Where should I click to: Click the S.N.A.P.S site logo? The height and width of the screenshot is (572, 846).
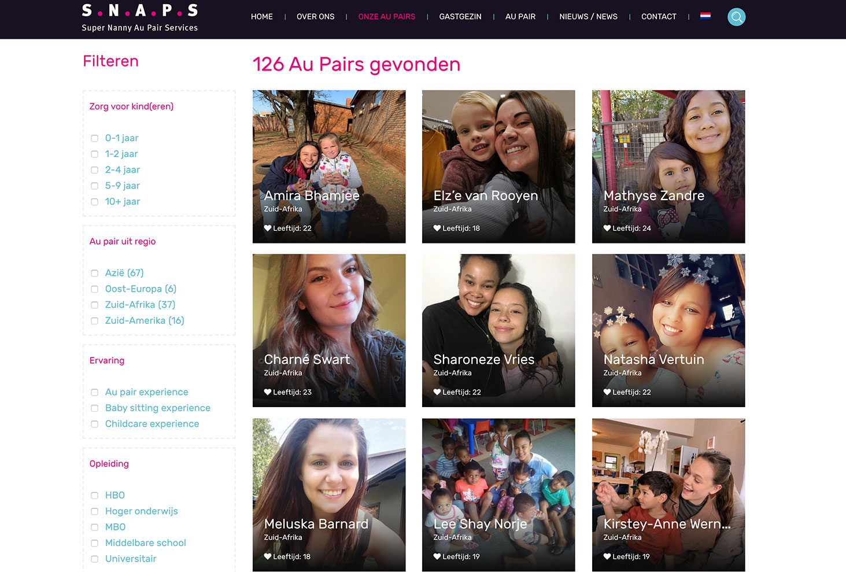point(140,18)
